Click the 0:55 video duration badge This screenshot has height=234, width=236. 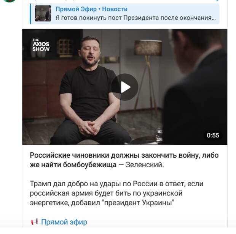[213, 135]
